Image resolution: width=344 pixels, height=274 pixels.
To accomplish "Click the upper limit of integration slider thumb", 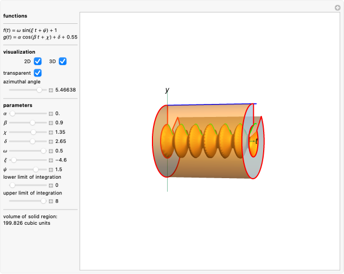I will click(x=43, y=201).
